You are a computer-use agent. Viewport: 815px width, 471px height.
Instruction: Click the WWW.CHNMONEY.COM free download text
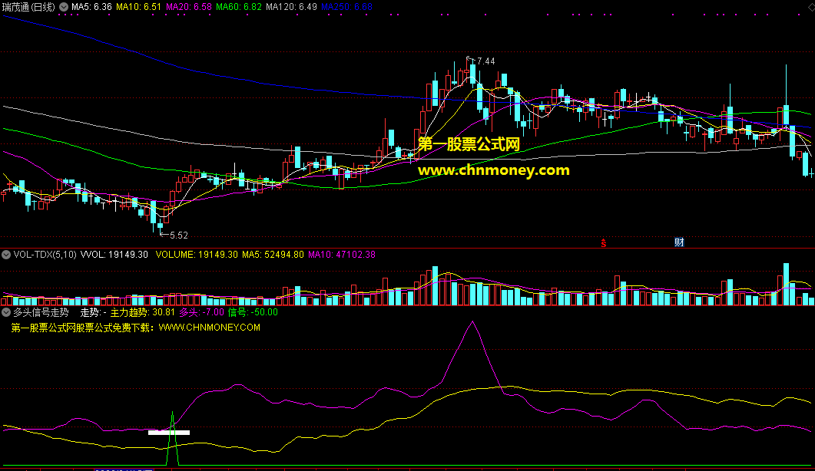(135, 327)
